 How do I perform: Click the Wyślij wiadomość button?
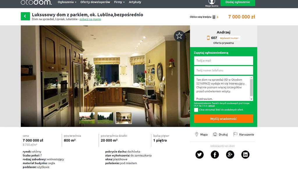click(x=223, y=119)
